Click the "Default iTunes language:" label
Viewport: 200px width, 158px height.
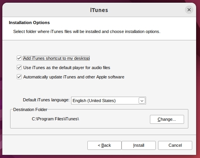click(x=46, y=100)
